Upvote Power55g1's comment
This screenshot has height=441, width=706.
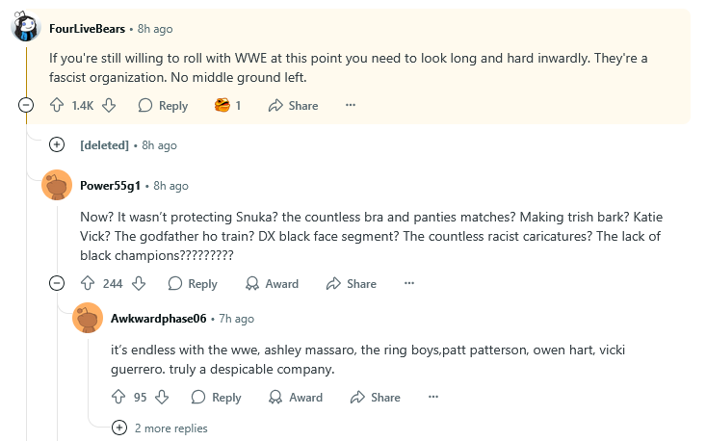(x=88, y=283)
